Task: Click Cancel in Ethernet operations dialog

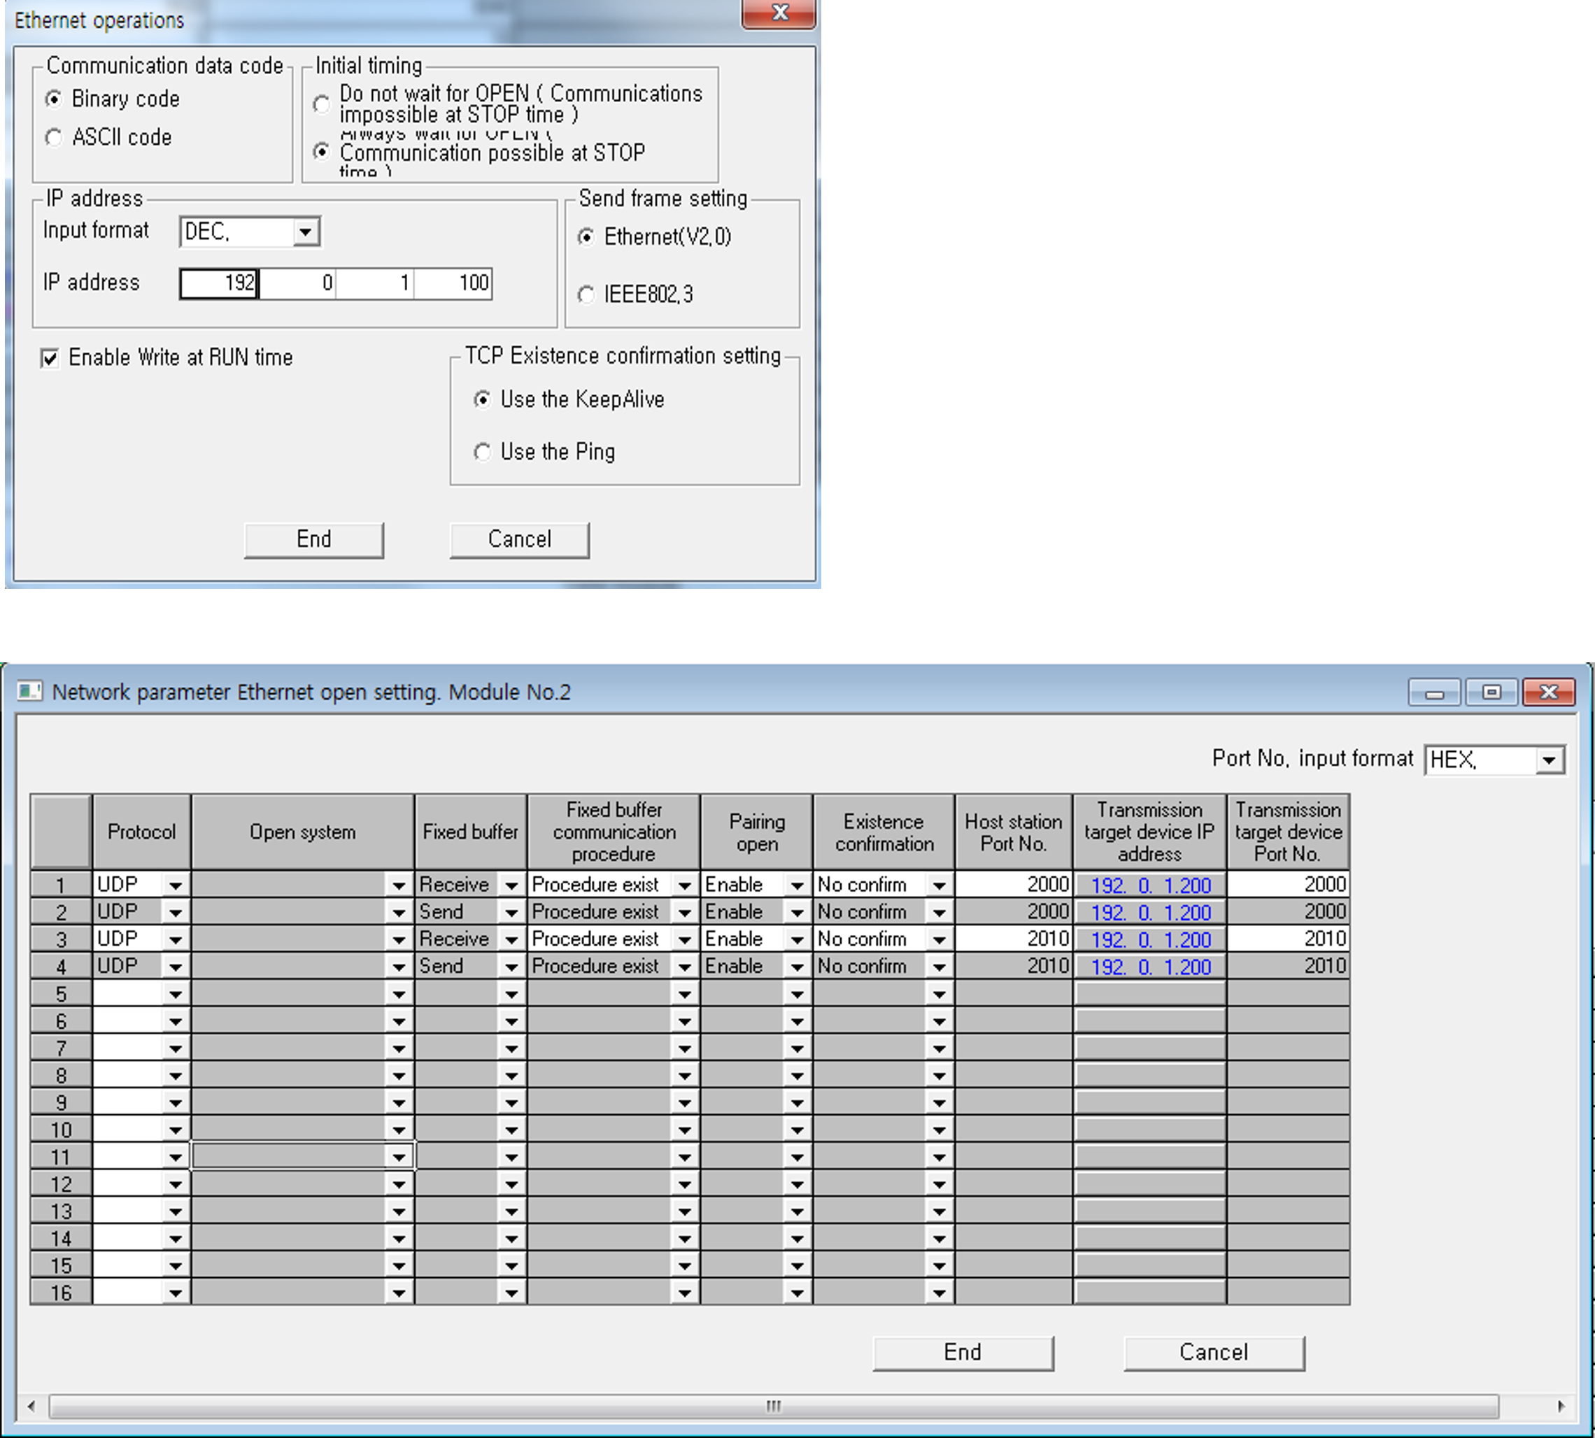Action: pyautogui.click(x=519, y=540)
